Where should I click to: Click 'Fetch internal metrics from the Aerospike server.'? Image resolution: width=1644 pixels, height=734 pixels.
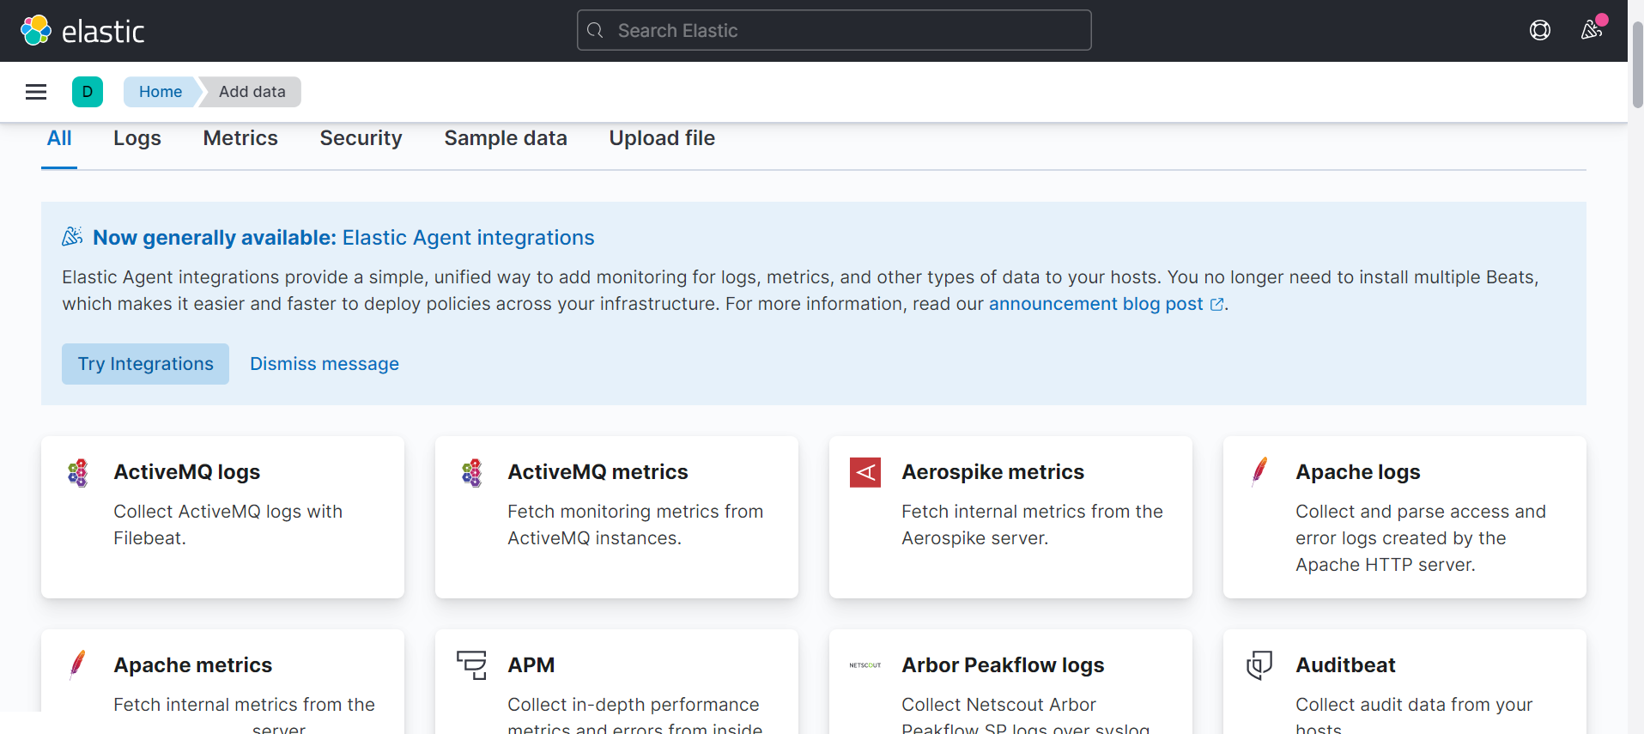(x=1032, y=525)
